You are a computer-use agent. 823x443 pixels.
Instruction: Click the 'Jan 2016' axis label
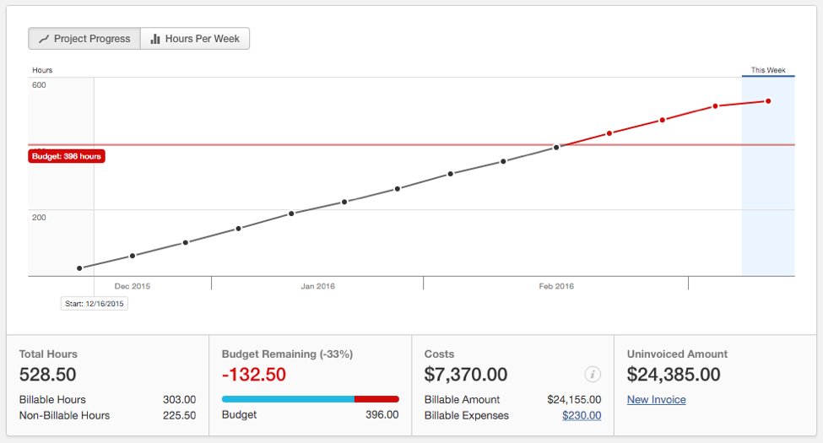point(317,286)
